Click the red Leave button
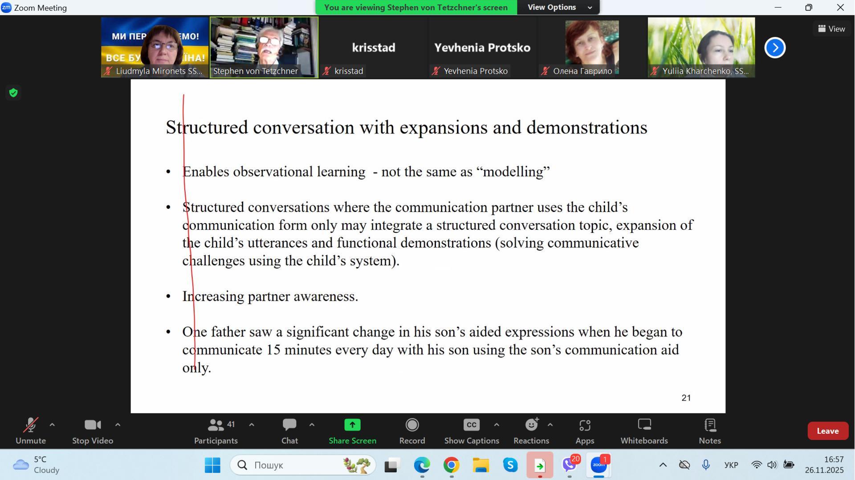855x480 pixels. (x=827, y=431)
